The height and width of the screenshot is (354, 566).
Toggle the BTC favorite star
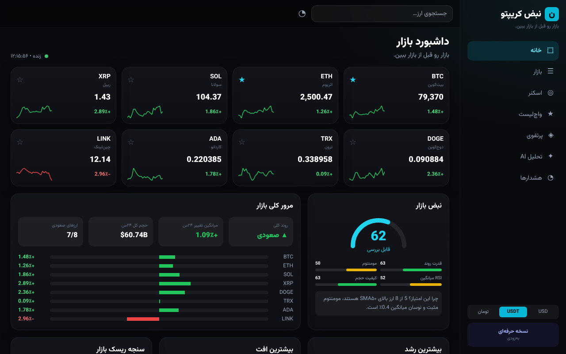(x=353, y=80)
